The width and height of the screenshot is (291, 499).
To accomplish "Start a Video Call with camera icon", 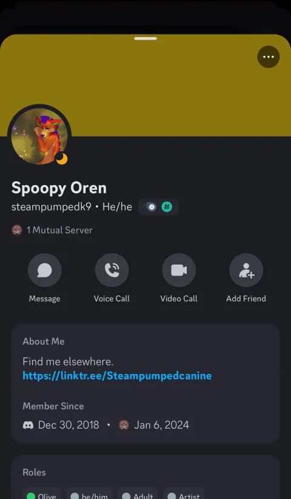I will click(x=179, y=270).
